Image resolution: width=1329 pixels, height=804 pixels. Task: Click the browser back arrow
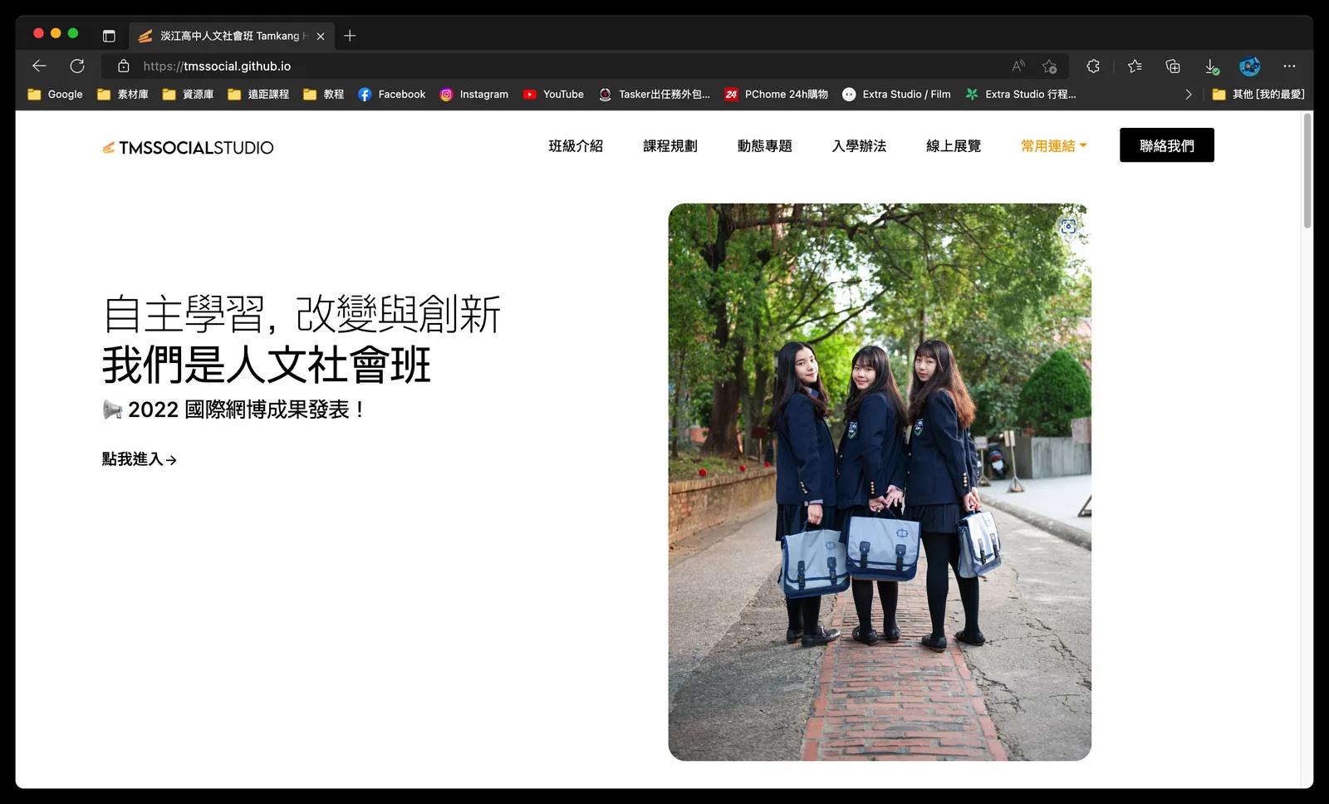pyautogui.click(x=39, y=66)
